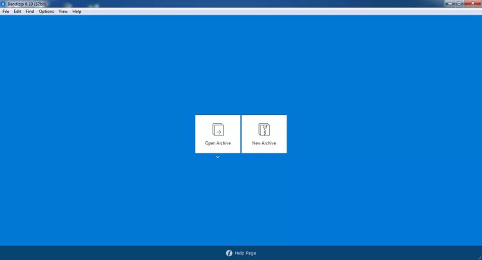
Task: Open the Edit menu
Action: [x=17, y=12]
